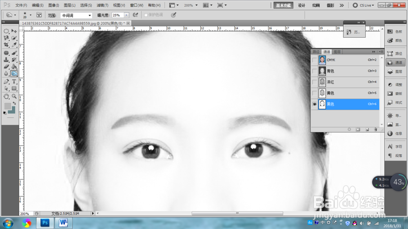Viewport: 408px width, 229px height.
Task: Select the Zoom tool
Action: tap(14, 97)
